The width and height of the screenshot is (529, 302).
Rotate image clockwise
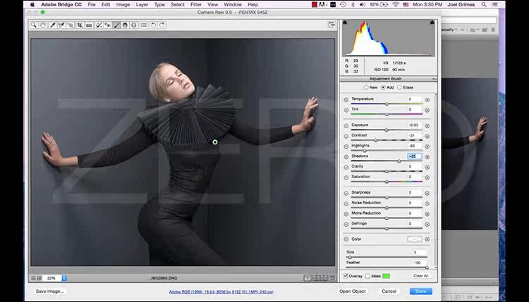pos(162,25)
